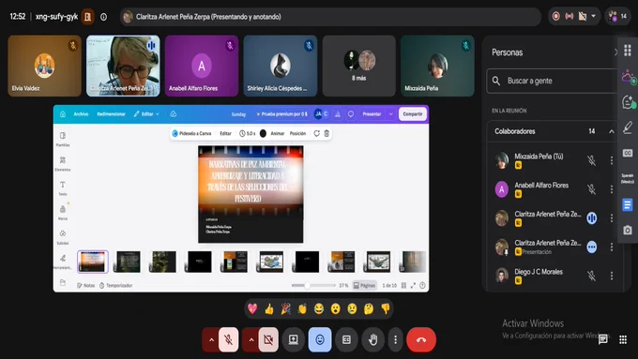Screen dimensions: 638x359
Task: Open the Plantillas panel in Canva sidebar
Action: [x=63, y=139]
